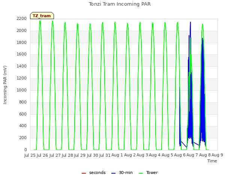The height and width of the screenshot is (180, 240).
Task: Click the x-axis label 'Time'
Action: point(212,161)
